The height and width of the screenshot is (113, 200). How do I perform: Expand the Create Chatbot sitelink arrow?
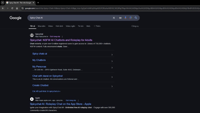click(112, 86)
